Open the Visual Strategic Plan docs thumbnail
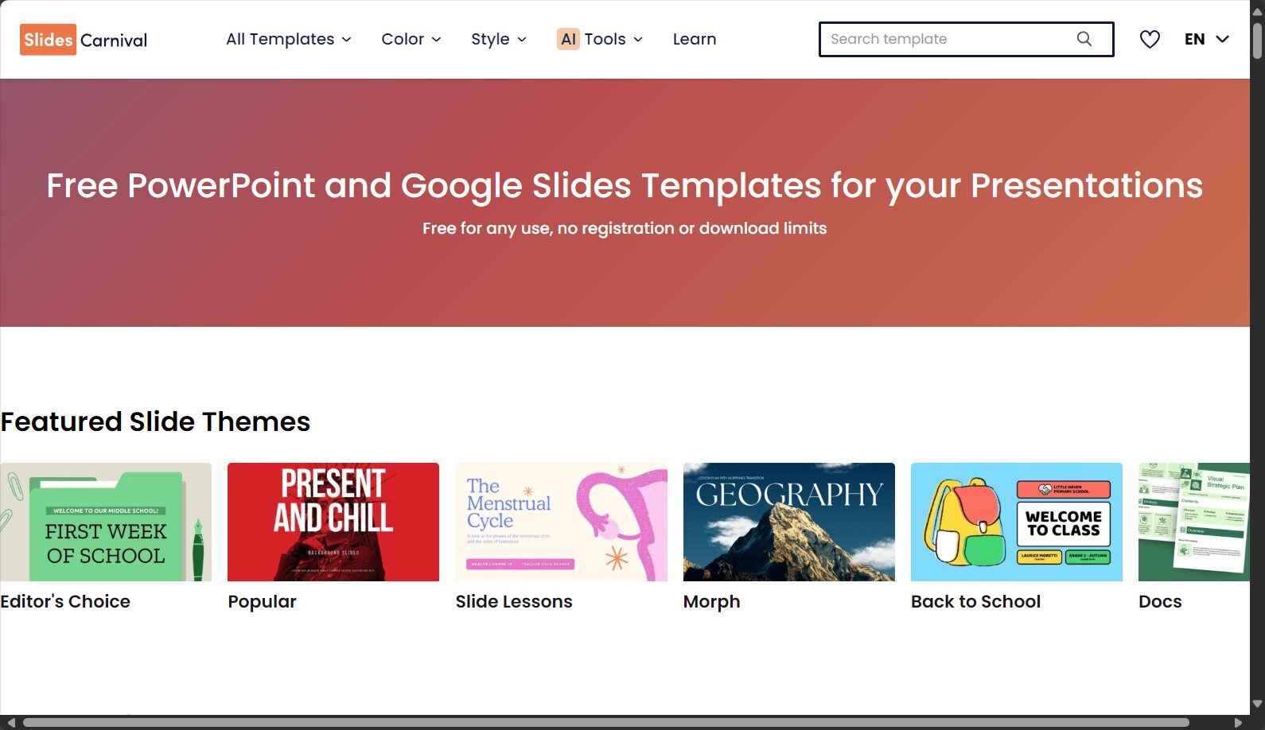The height and width of the screenshot is (730, 1265). click(x=1194, y=522)
